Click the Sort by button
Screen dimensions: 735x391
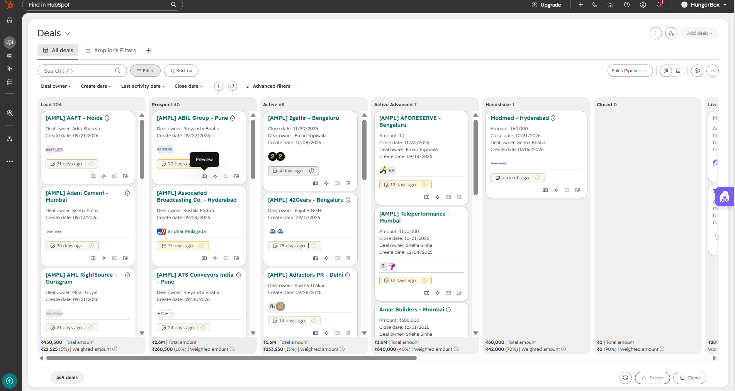(181, 71)
